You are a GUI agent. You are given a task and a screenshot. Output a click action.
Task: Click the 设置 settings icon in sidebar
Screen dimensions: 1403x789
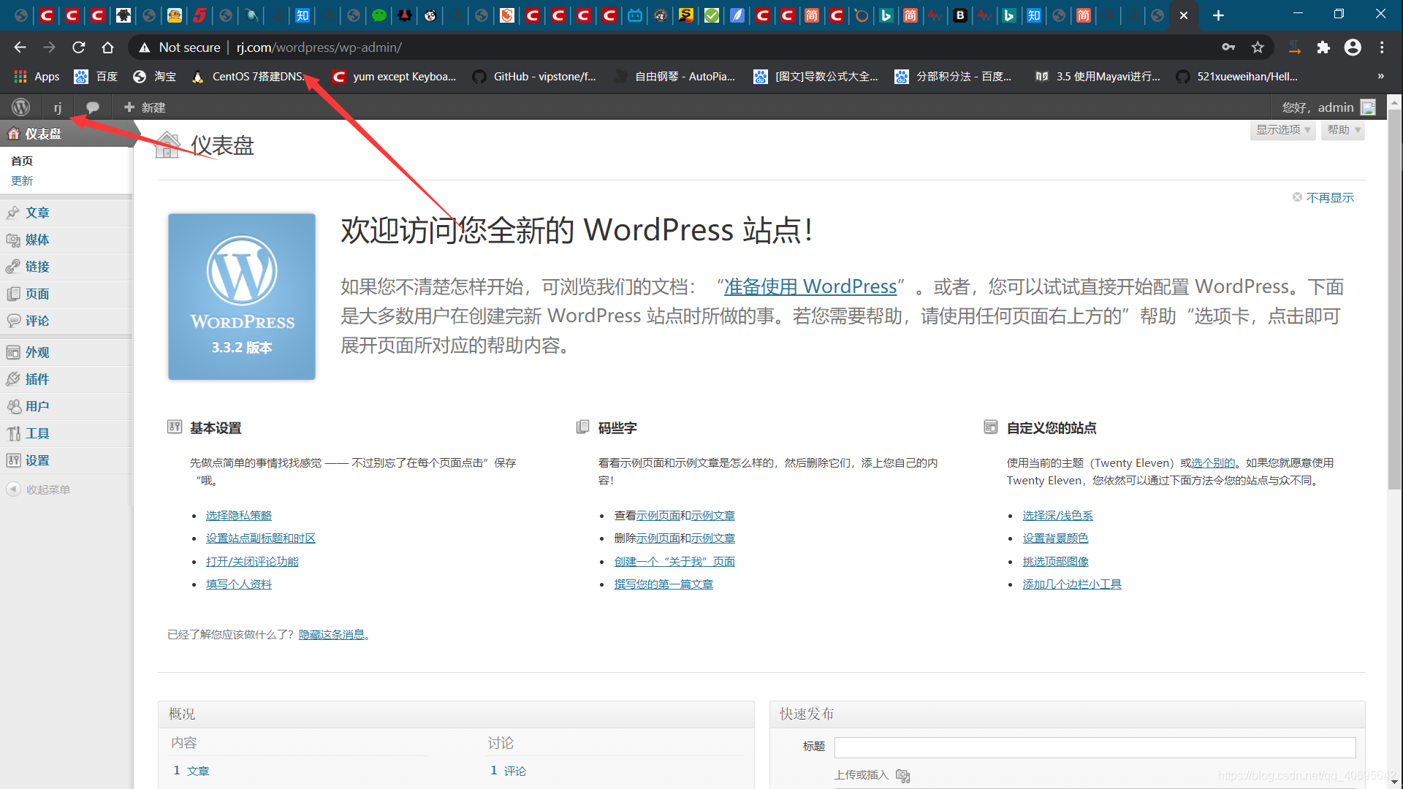coord(13,460)
